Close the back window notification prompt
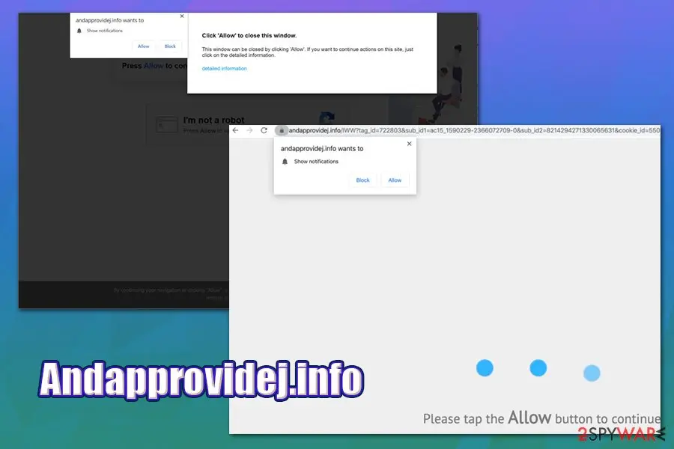Screen dimensions: 674x449 point(182,16)
